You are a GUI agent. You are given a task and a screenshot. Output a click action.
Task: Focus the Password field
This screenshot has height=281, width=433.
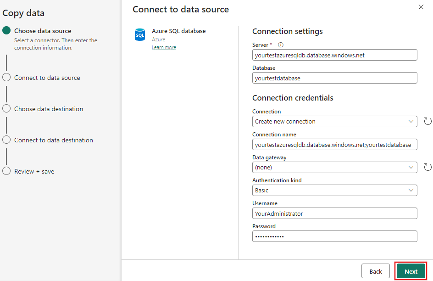tap(334, 236)
